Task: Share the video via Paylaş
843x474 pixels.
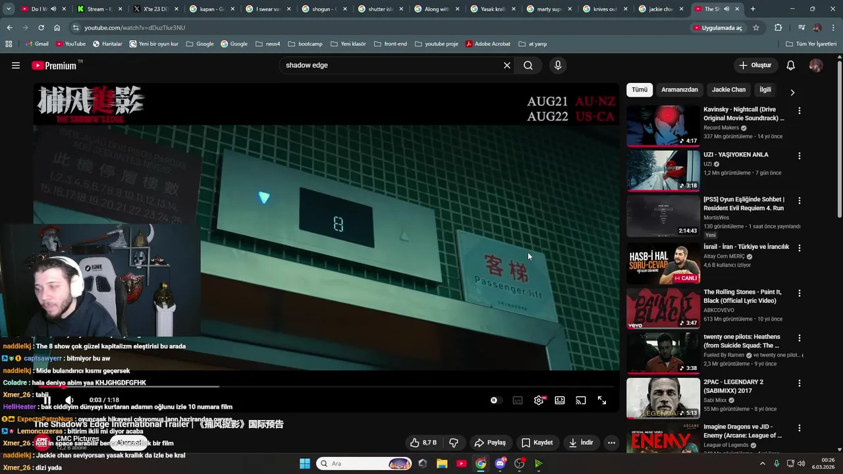Action: click(490, 442)
